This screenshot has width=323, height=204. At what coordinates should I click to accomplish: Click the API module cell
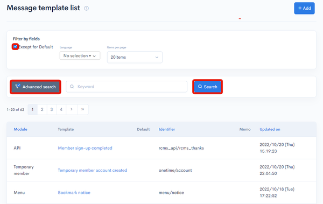[x=17, y=148]
